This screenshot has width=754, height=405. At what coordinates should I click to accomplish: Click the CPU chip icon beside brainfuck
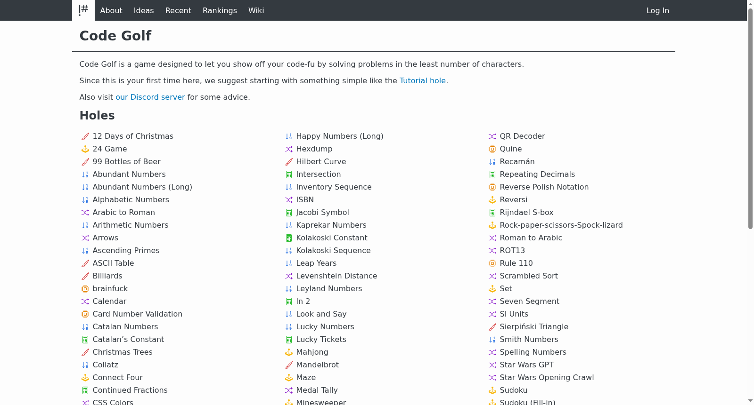click(x=85, y=289)
